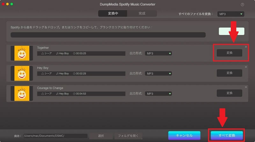Click 変換 button for Courage to Change
Image resolution: width=255 pixels, height=142 pixels.
click(x=229, y=93)
